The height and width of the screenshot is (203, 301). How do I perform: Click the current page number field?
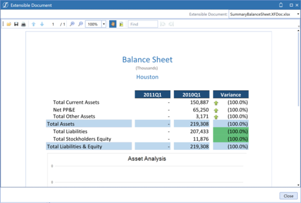(x=53, y=24)
